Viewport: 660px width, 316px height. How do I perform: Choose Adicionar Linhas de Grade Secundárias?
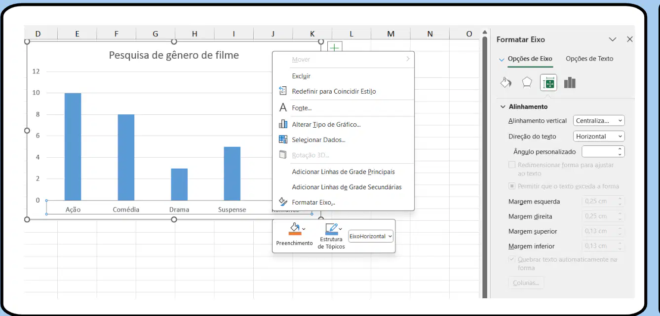click(347, 187)
